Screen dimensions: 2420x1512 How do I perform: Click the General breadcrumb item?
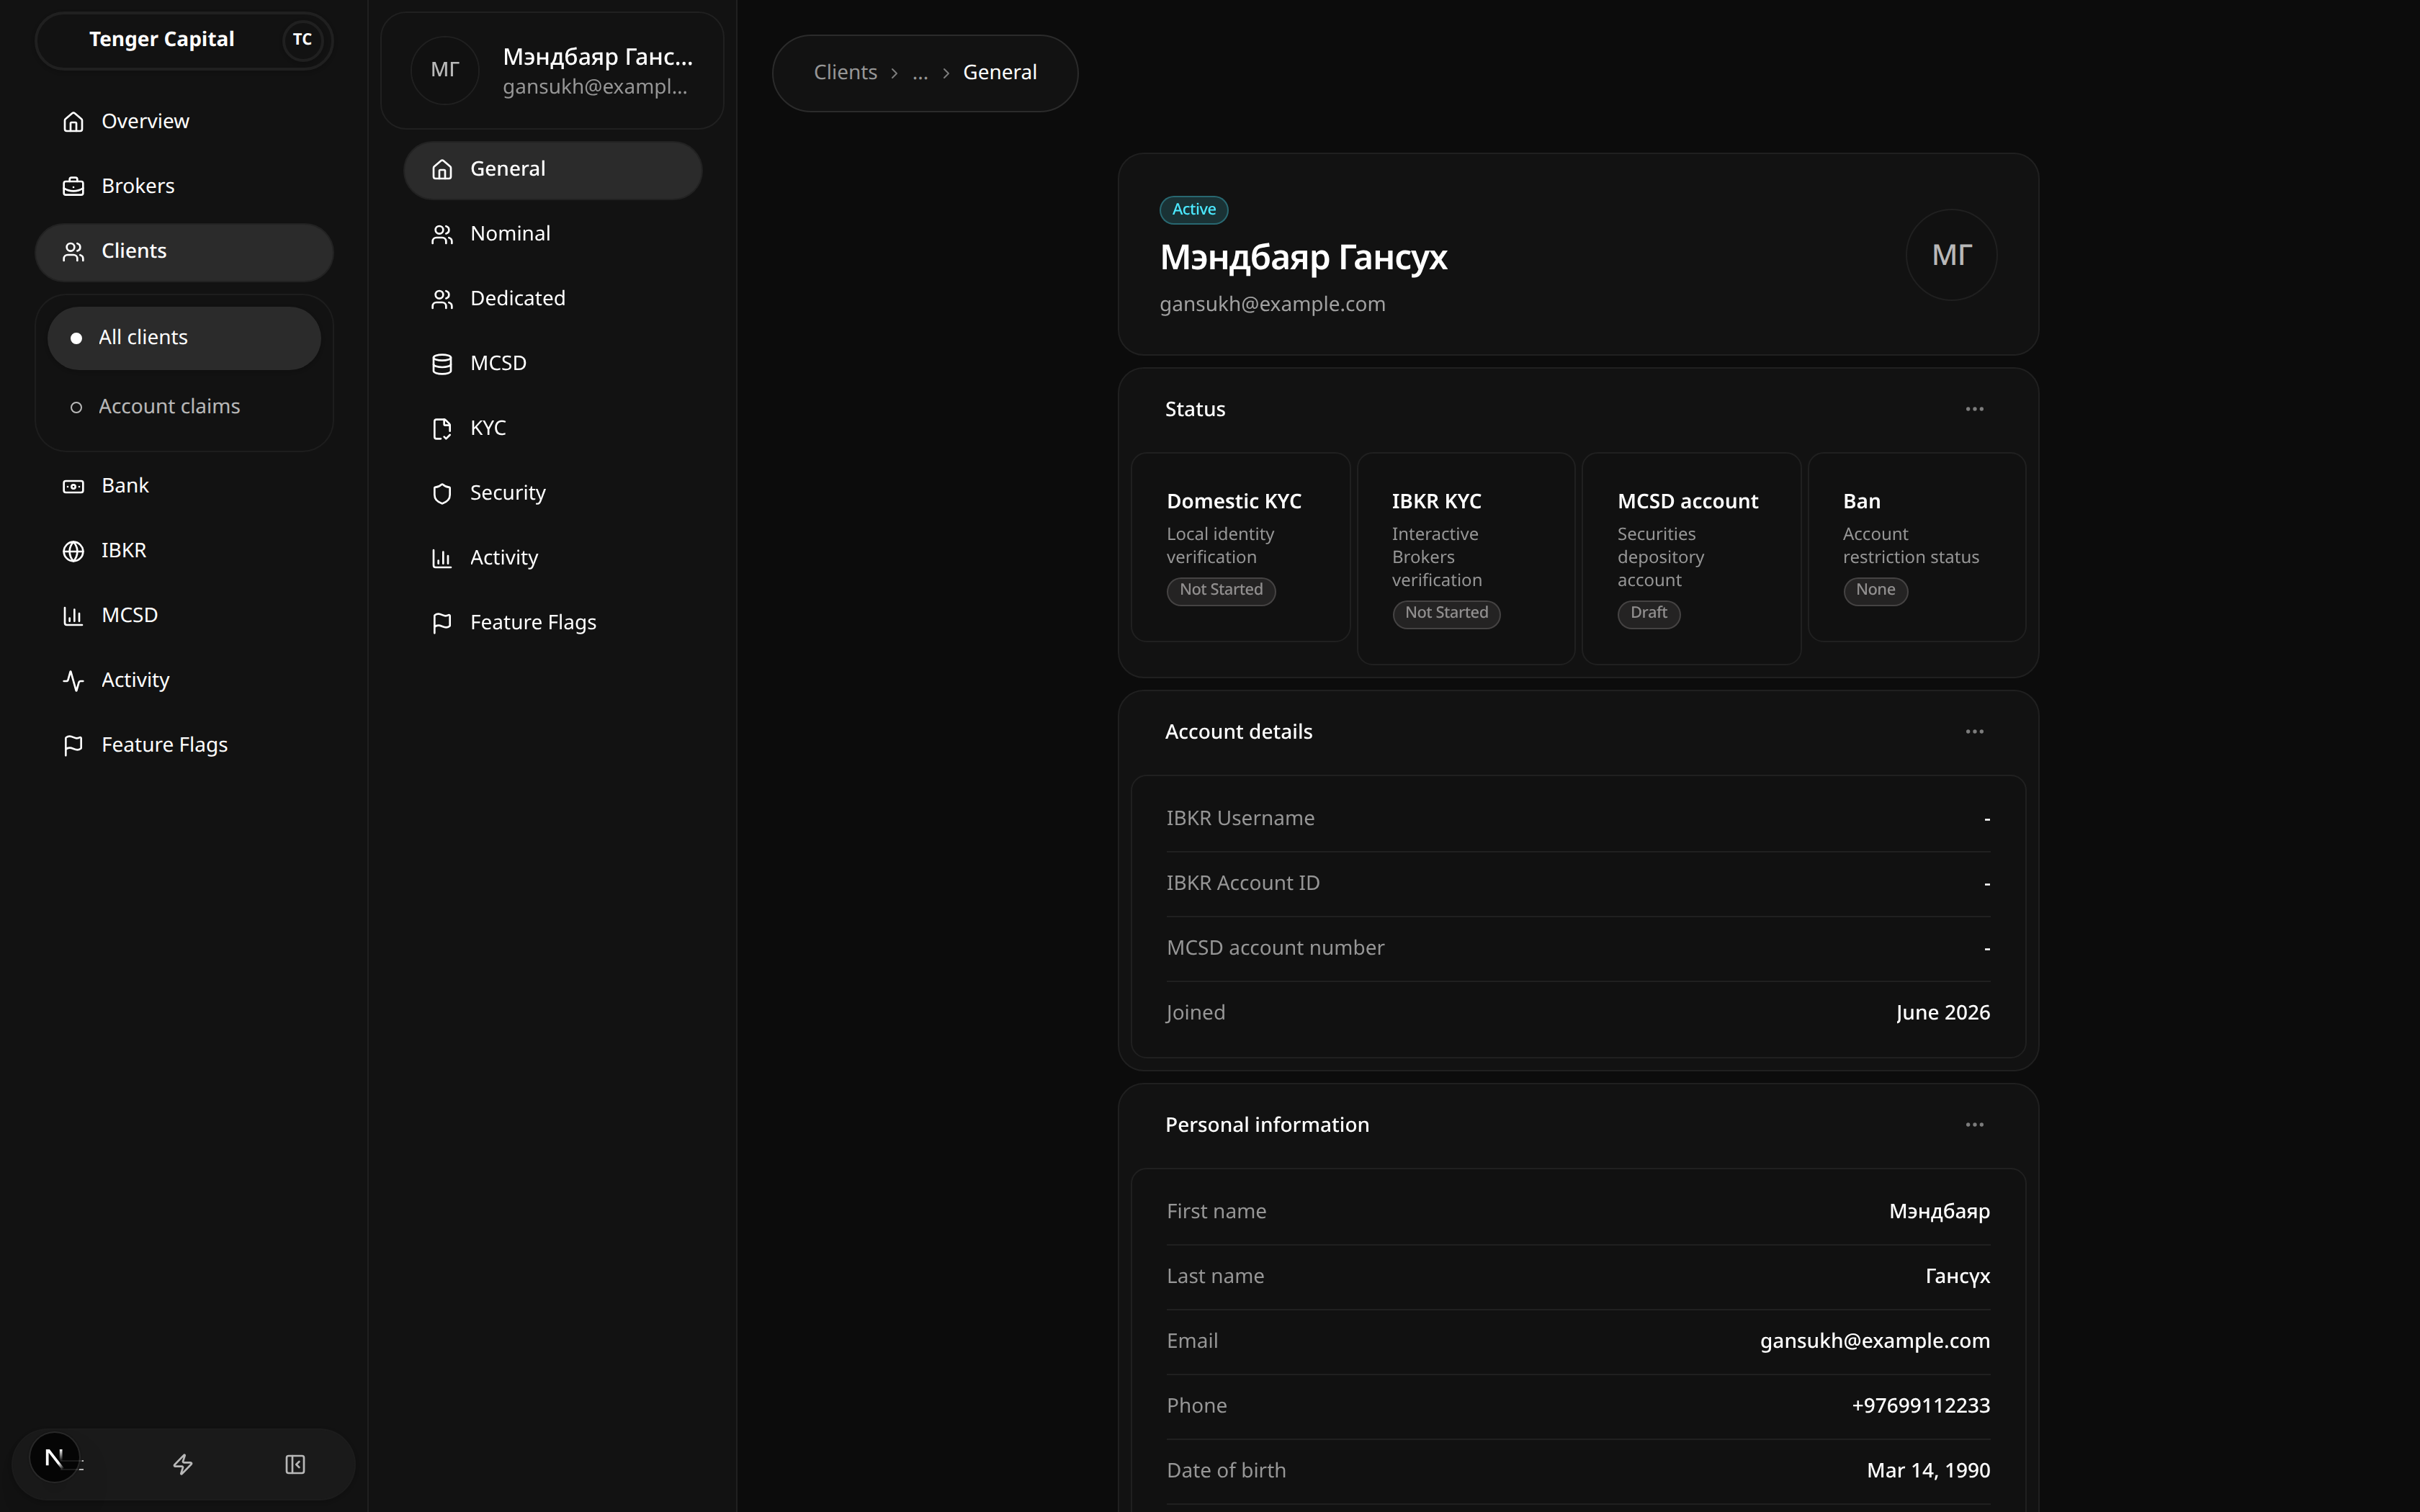(x=1000, y=72)
